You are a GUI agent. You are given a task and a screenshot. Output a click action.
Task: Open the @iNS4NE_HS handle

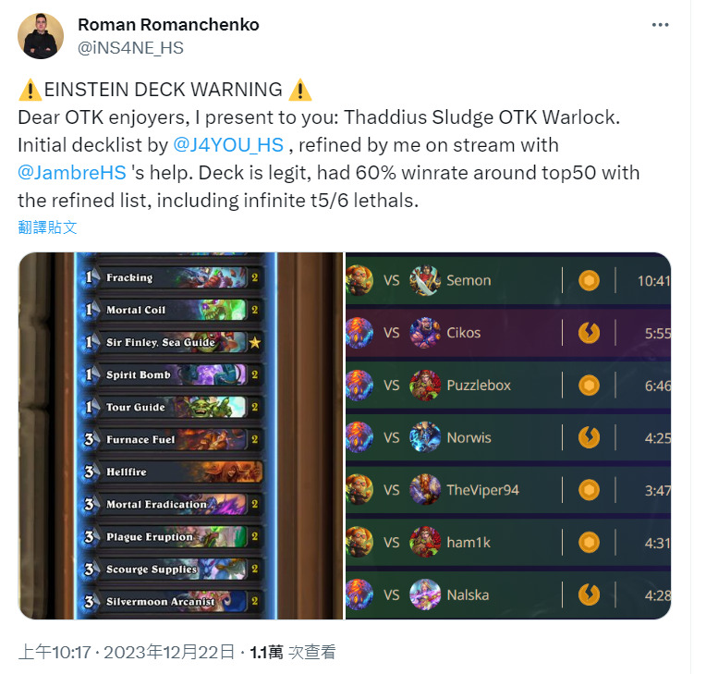130,48
